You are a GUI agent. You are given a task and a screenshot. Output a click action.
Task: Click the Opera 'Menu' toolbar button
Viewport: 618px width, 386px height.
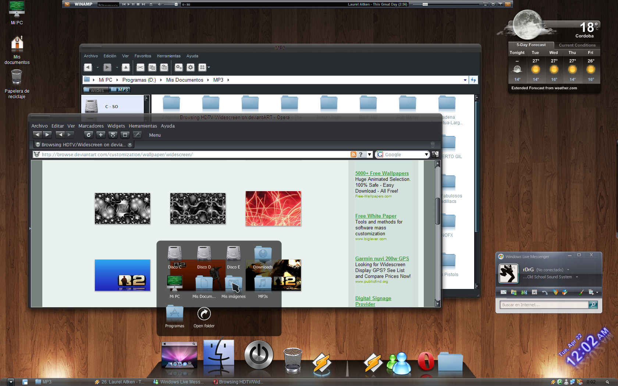coord(155,135)
